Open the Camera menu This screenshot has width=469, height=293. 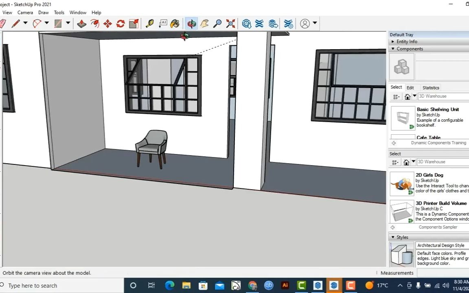[25, 12]
